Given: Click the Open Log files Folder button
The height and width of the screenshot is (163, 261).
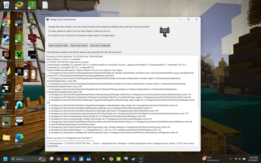Looking at the screenshot, I should coord(58,45).
